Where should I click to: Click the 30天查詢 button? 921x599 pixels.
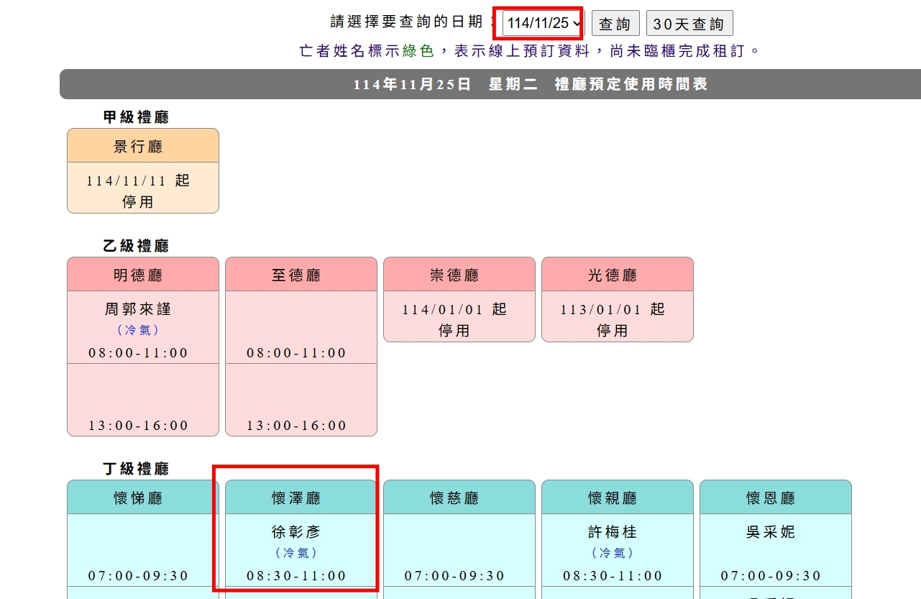pos(689,24)
